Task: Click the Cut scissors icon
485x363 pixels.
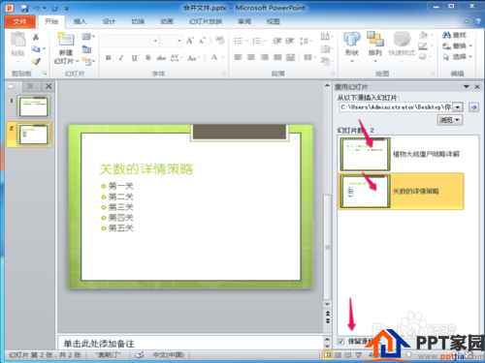Action: (36, 37)
